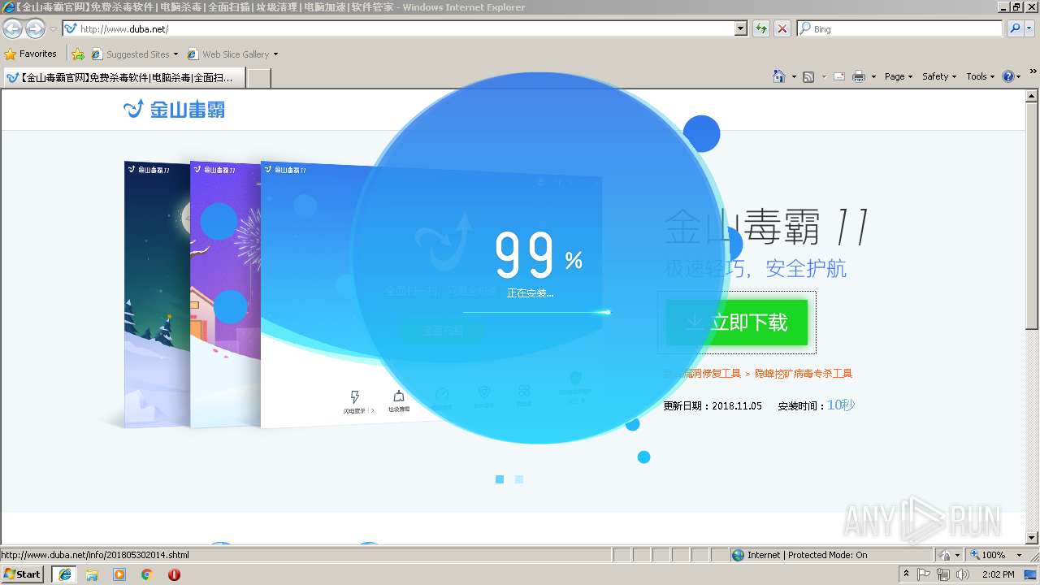Screen dimensions: 1040x585
Task: Show hidden tray icons arrow
Action: [906, 574]
